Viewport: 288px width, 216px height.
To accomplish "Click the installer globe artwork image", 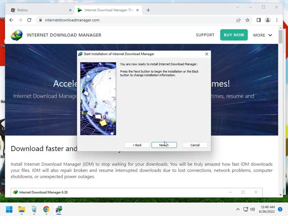I will point(98,99).
